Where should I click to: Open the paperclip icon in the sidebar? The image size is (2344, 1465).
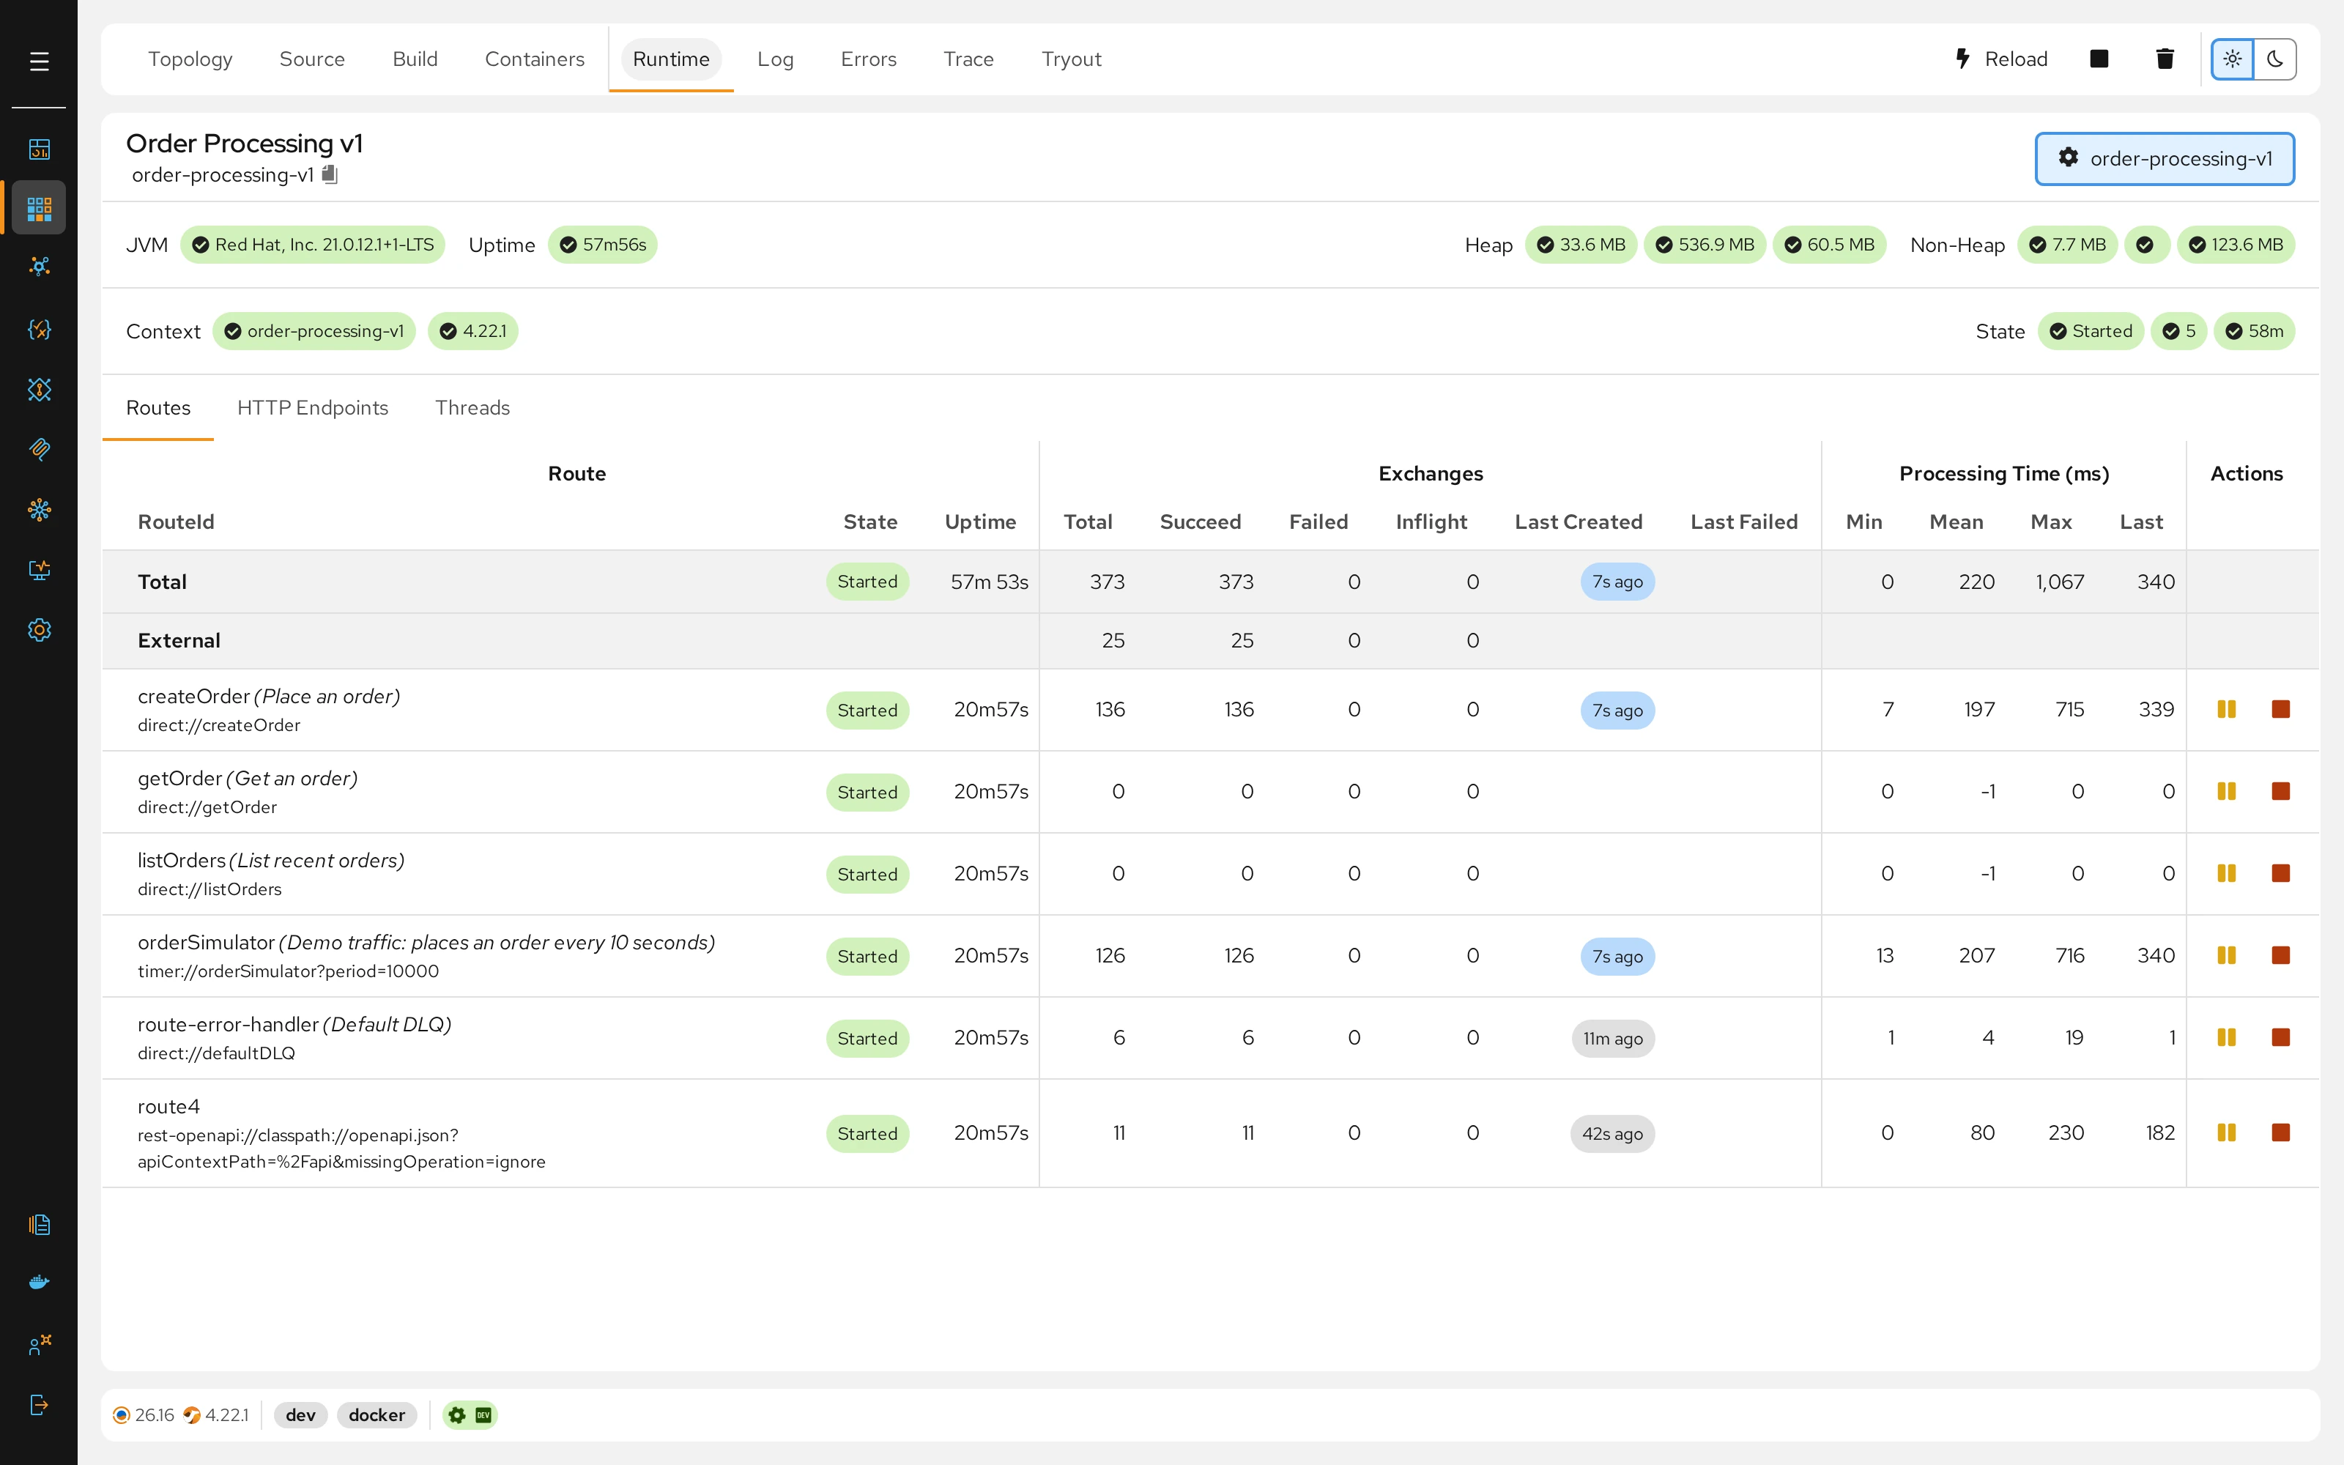pos(39,448)
